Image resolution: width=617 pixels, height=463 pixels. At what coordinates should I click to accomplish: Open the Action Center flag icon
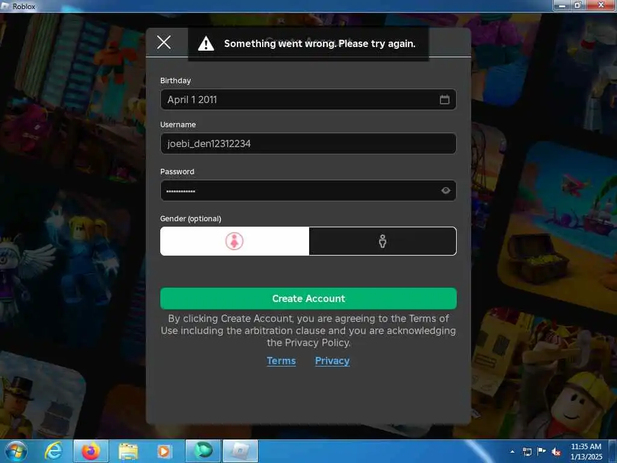pyautogui.click(x=542, y=451)
